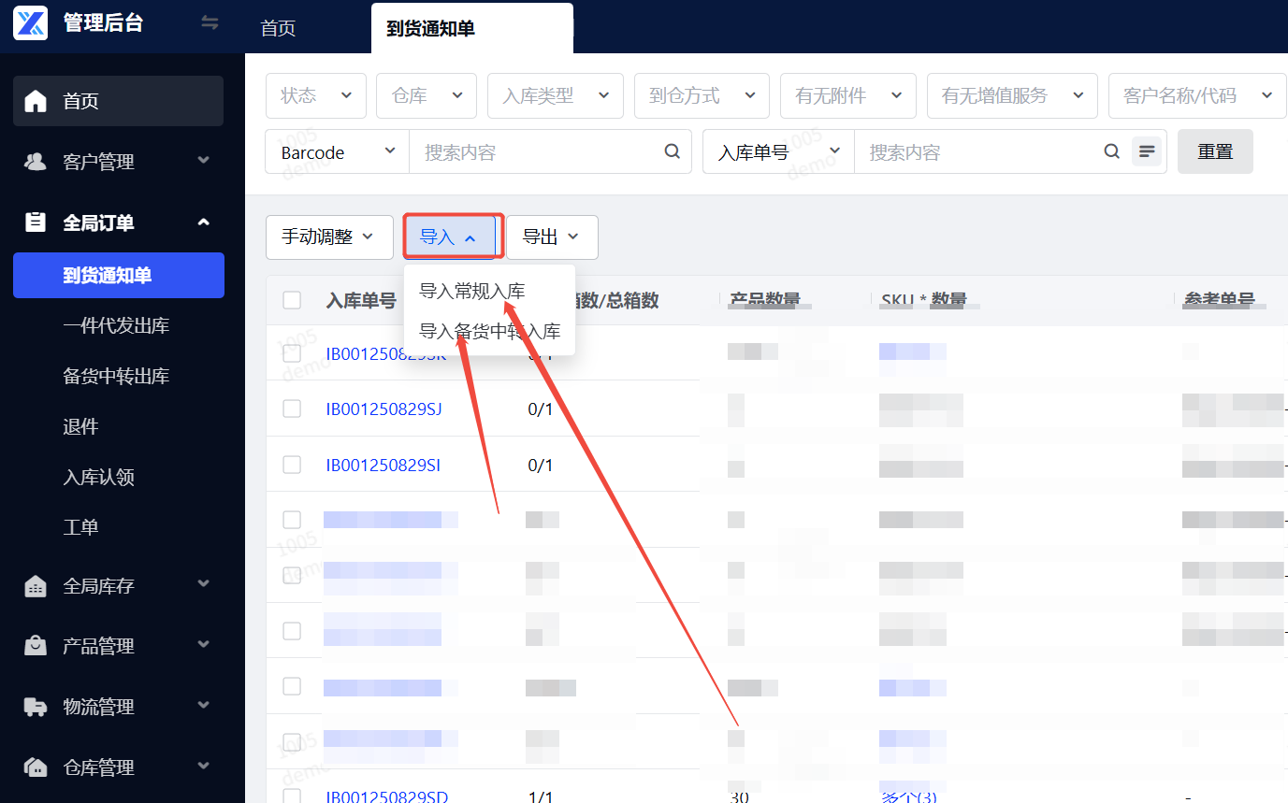
Task: Expand 全局库存 in the sidebar
Action: [118, 586]
